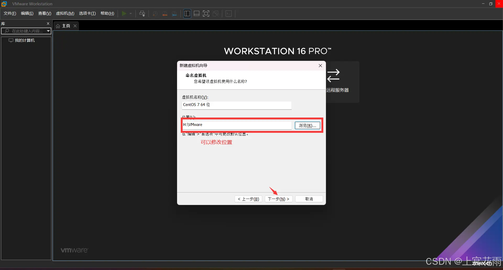Click the 下一步(N) > button
This screenshot has height=270, width=503.
click(279, 199)
